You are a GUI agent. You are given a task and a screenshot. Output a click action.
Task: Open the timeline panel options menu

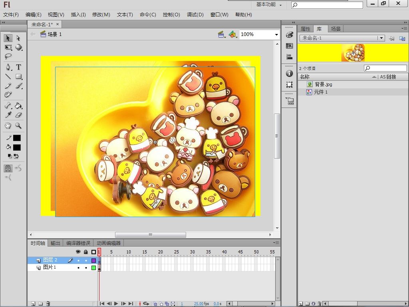276,243
